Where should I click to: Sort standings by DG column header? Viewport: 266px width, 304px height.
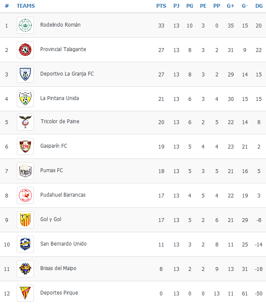pos(259,6)
